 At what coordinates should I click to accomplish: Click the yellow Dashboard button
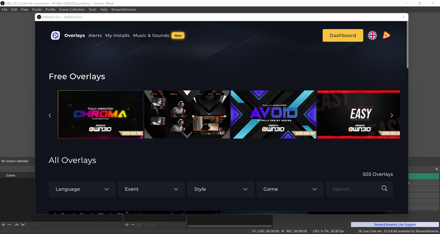pyautogui.click(x=343, y=35)
